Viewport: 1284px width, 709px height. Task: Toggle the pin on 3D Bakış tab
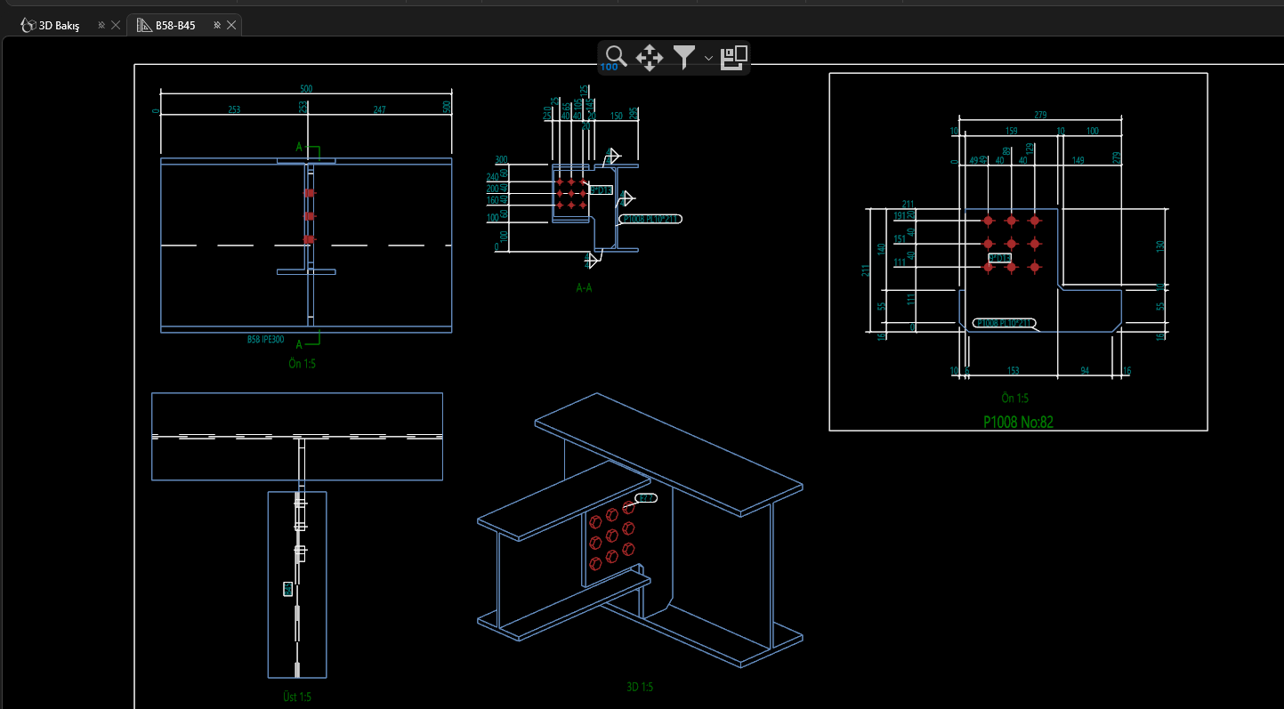point(101,26)
